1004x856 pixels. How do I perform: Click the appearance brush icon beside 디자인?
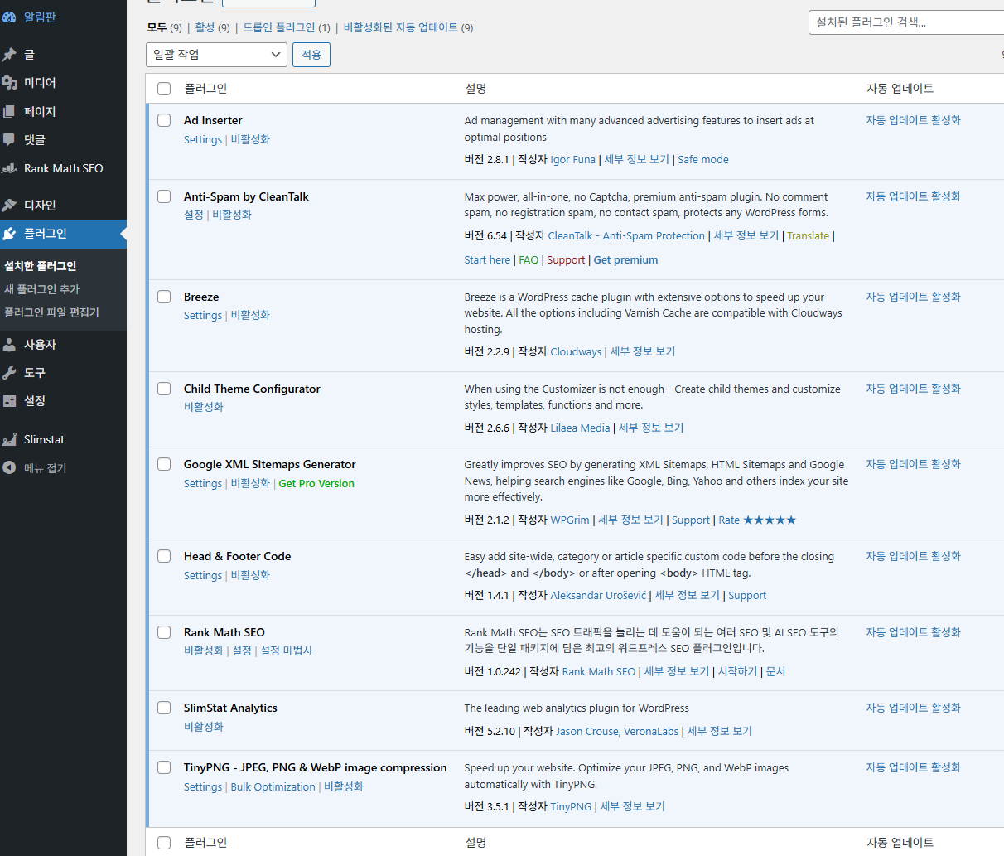9,205
